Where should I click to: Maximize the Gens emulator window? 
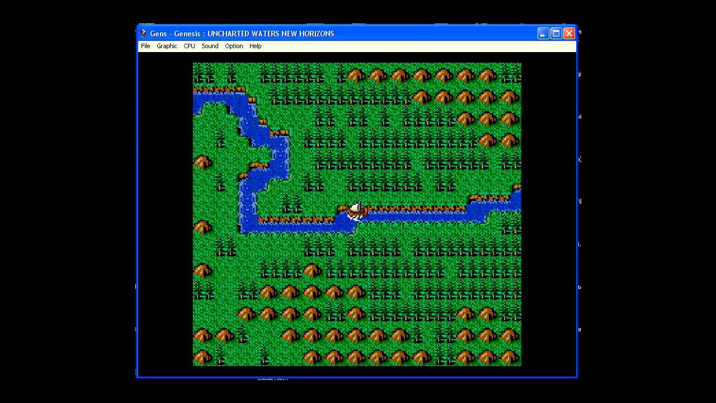point(556,34)
